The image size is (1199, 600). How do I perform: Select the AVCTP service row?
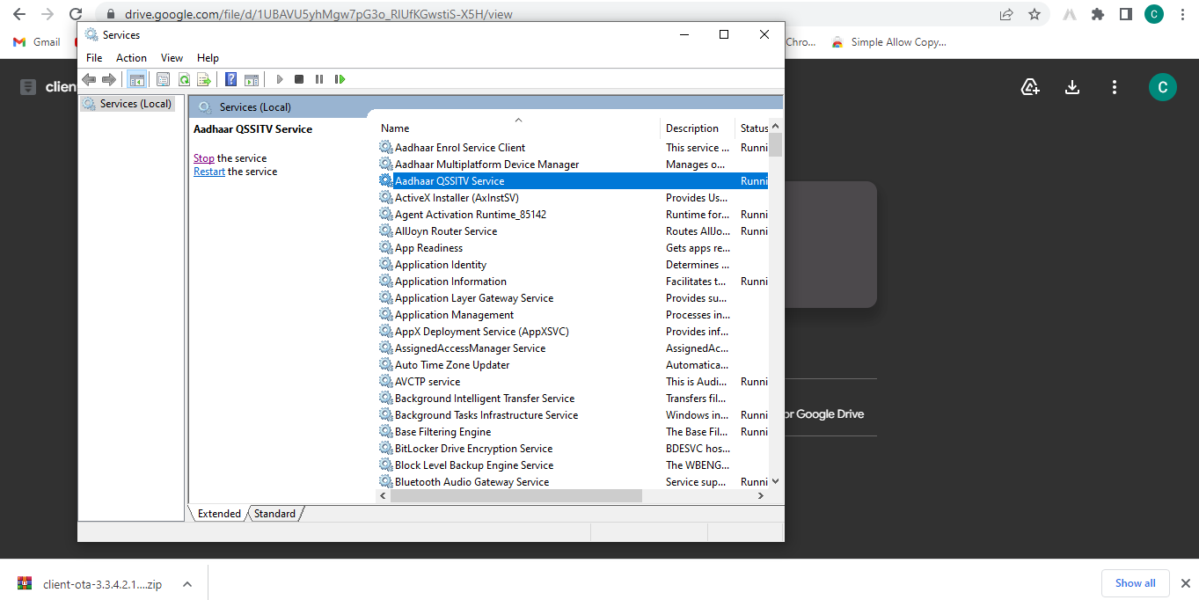click(x=574, y=382)
